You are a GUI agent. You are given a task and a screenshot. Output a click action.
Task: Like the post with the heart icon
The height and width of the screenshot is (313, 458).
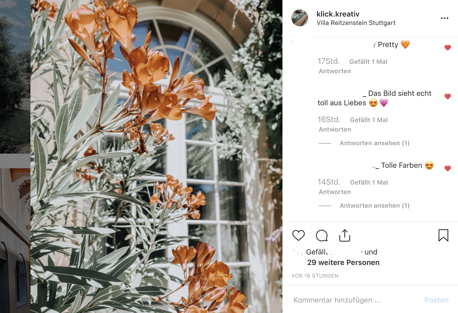pyautogui.click(x=298, y=235)
